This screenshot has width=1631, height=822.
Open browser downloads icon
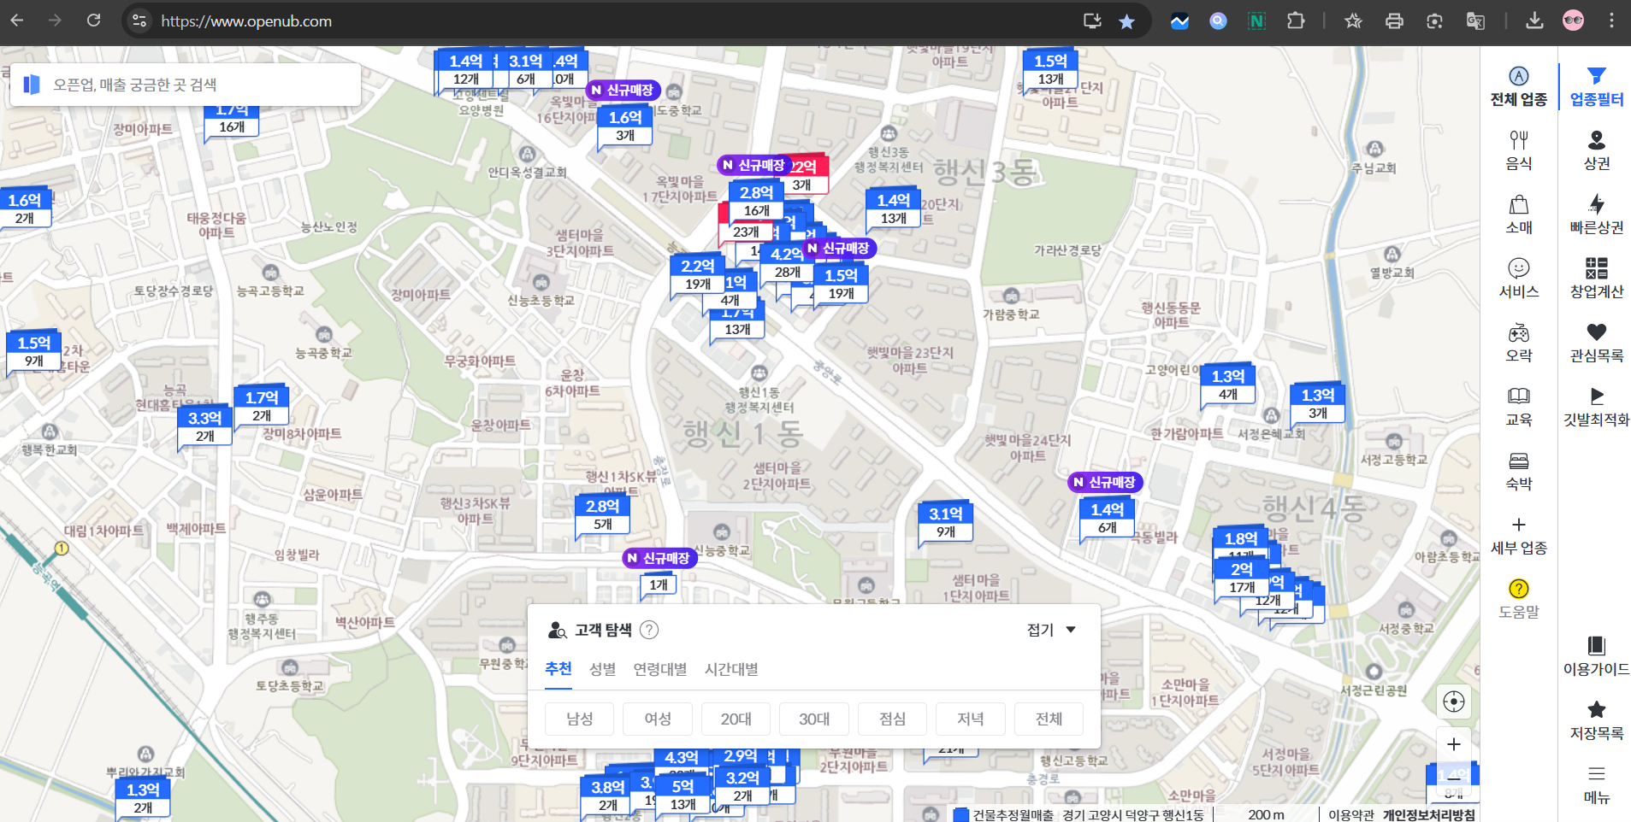(x=1534, y=21)
